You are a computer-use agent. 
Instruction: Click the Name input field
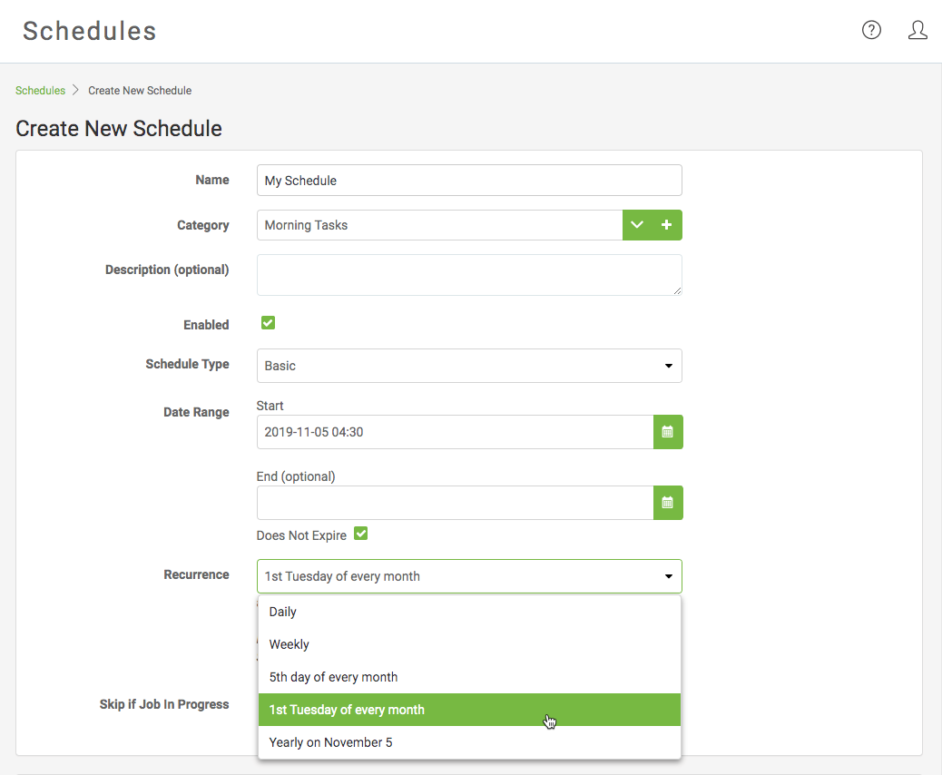[x=469, y=181]
